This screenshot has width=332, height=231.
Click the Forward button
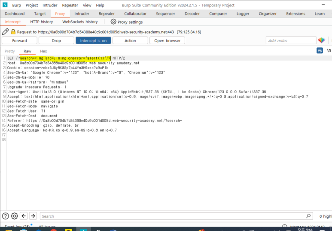click(19, 40)
